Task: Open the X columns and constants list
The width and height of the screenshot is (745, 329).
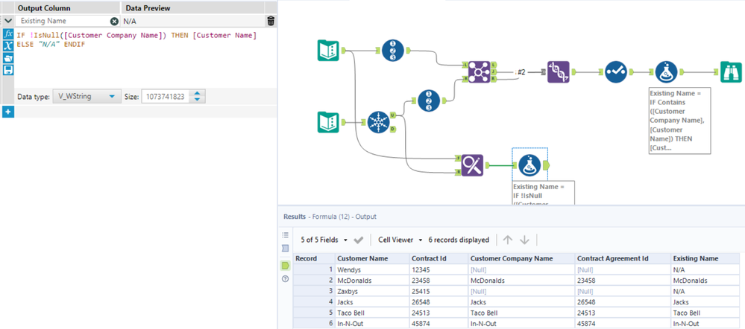Action: click(8, 46)
